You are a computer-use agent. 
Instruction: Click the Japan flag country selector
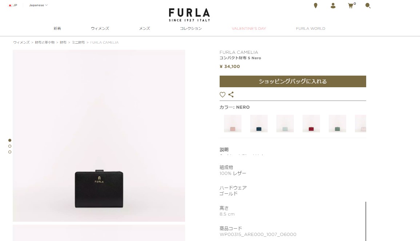(13, 5)
